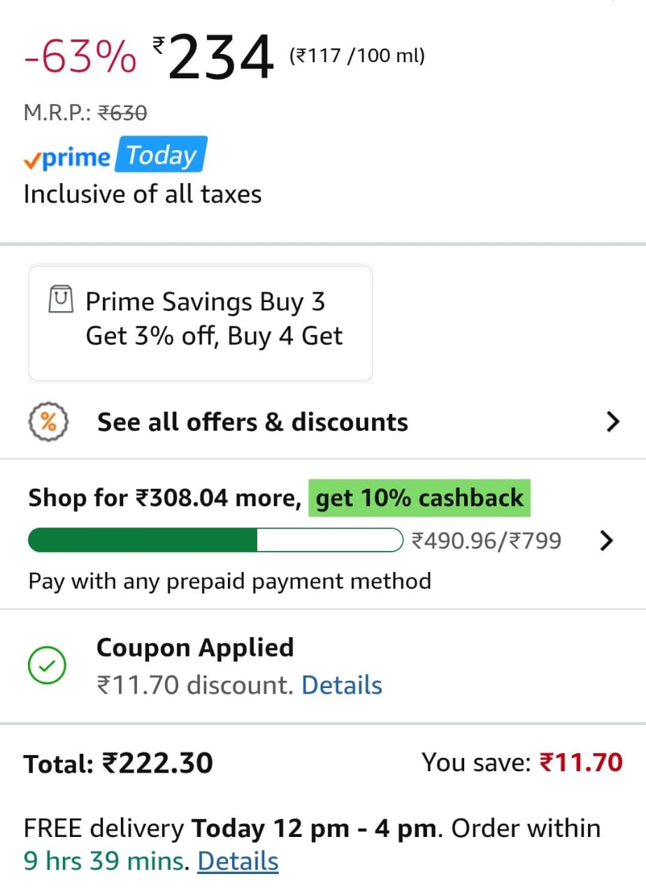Open the cashback progress chevron arrow
The image size is (646, 895).
607,540
